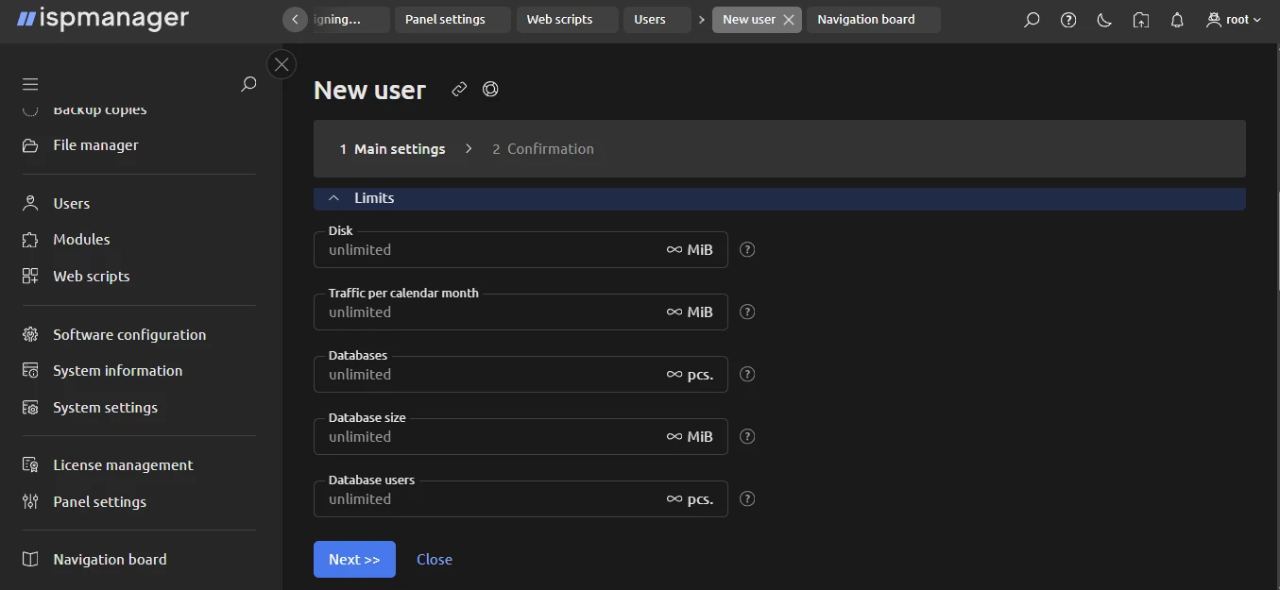The height and width of the screenshot is (590, 1280).
Task: Open the root account dropdown
Action: tap(1233, 19)
